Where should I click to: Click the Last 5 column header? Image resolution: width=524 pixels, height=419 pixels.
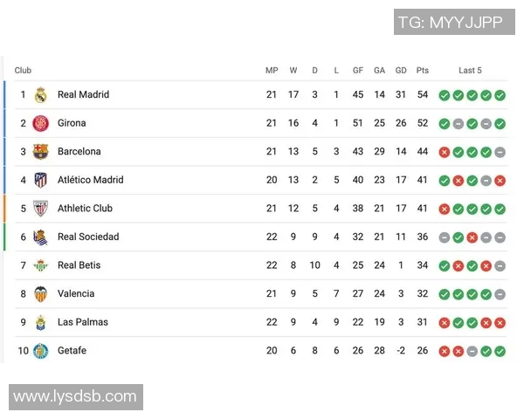pyautogui.click(x=470, y=71)
